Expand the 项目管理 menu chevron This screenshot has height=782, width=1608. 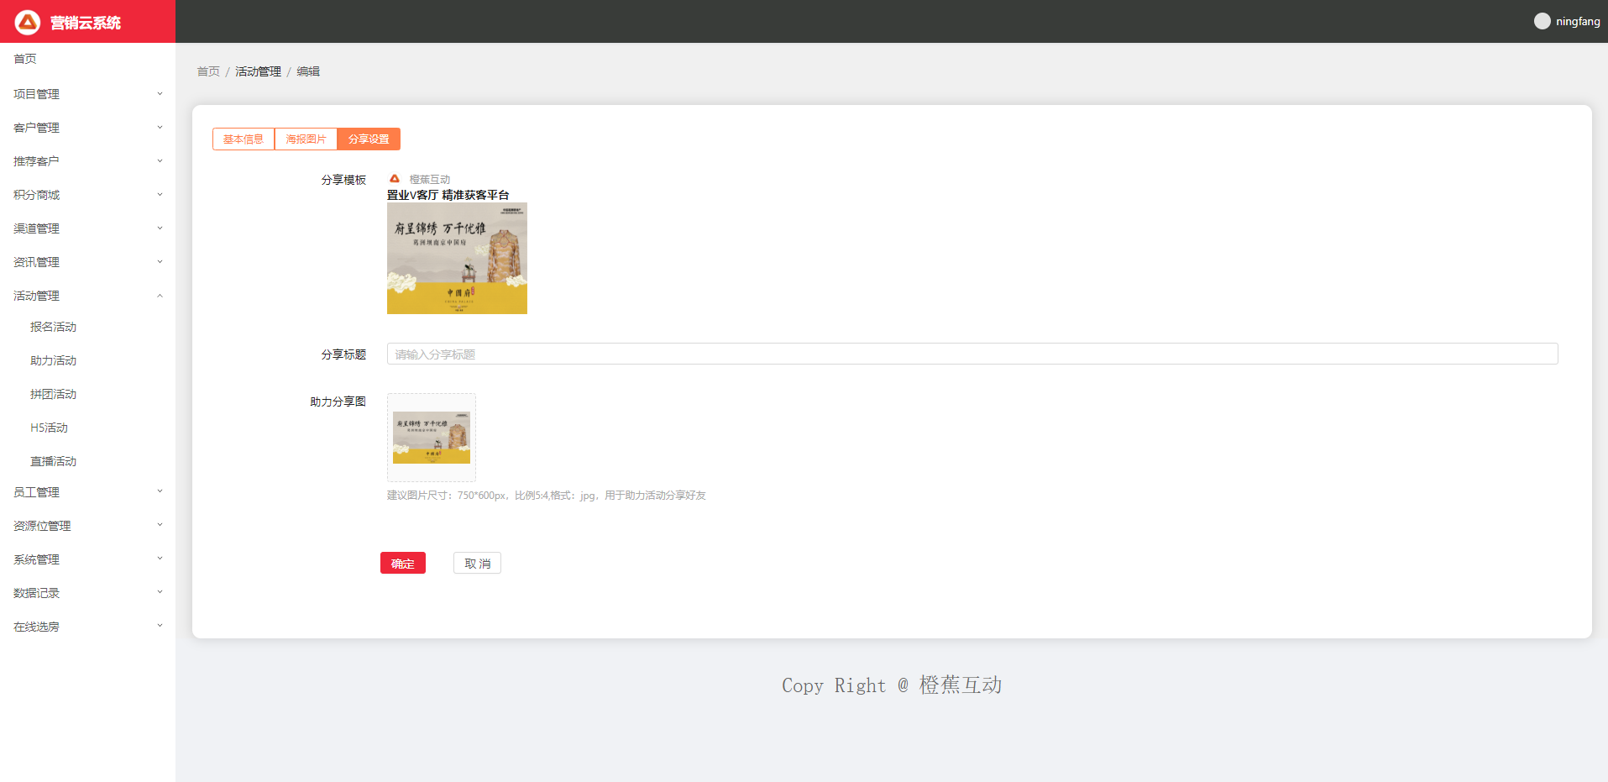[x=160, y=94]
